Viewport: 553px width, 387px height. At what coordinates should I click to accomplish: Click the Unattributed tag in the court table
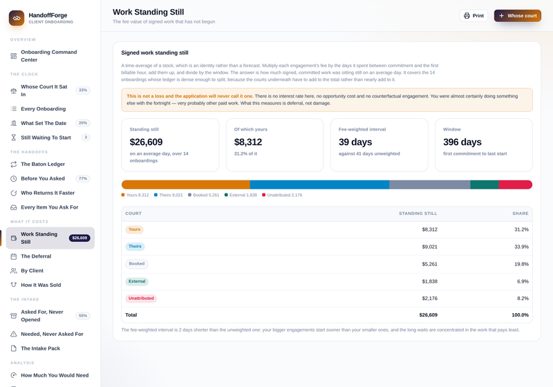[x=141, y=299]
